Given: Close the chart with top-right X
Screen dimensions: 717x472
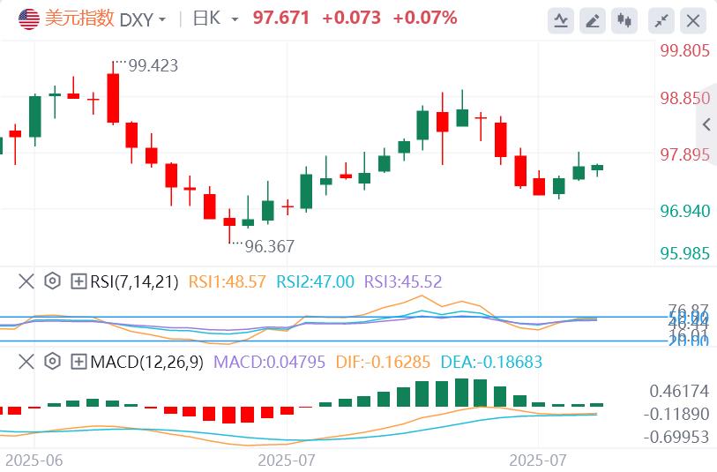Looking at the screenshot, I should [695, 19].
